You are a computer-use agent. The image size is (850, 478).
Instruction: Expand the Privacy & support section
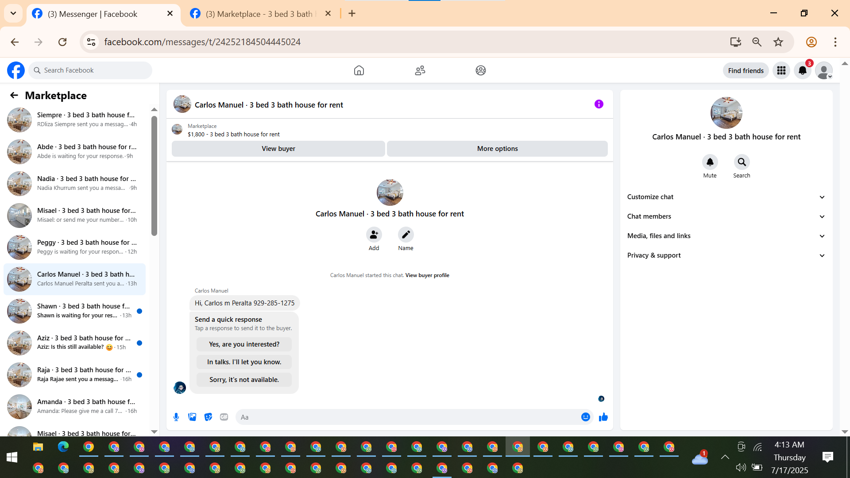click(726, 255)
